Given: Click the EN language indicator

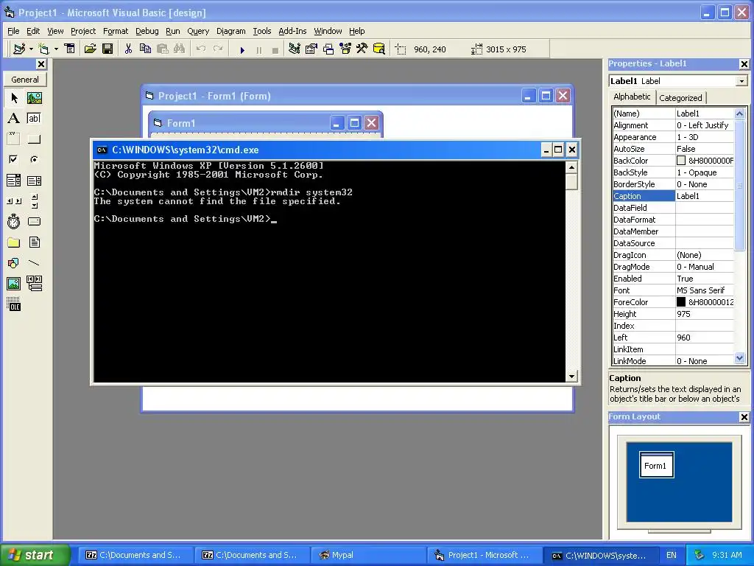Looking at the screenshot, I should click(672, 555).
